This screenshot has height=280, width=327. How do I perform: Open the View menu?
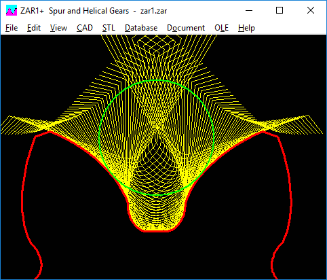click(x=58, y=28)
